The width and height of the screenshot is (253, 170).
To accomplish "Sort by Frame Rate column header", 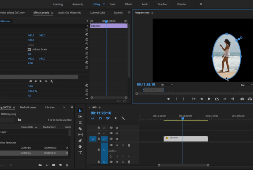I will [x=27, y=127].
